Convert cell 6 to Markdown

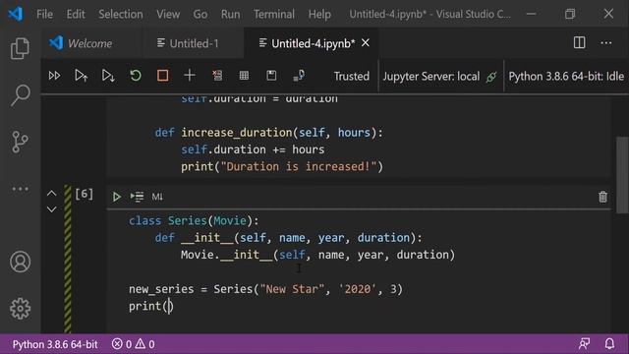tap(157, 197)
